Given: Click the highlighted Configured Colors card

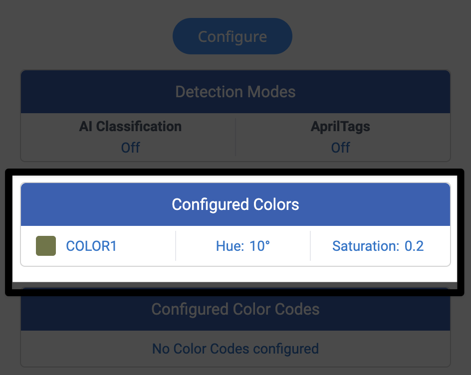Looking at the screenshot, I should (235, 232).
